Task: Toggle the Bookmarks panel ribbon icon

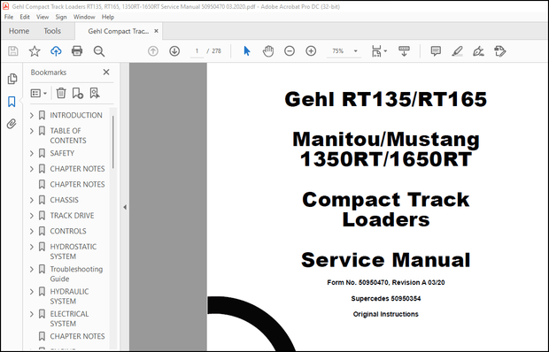Action: coord(12,102)
